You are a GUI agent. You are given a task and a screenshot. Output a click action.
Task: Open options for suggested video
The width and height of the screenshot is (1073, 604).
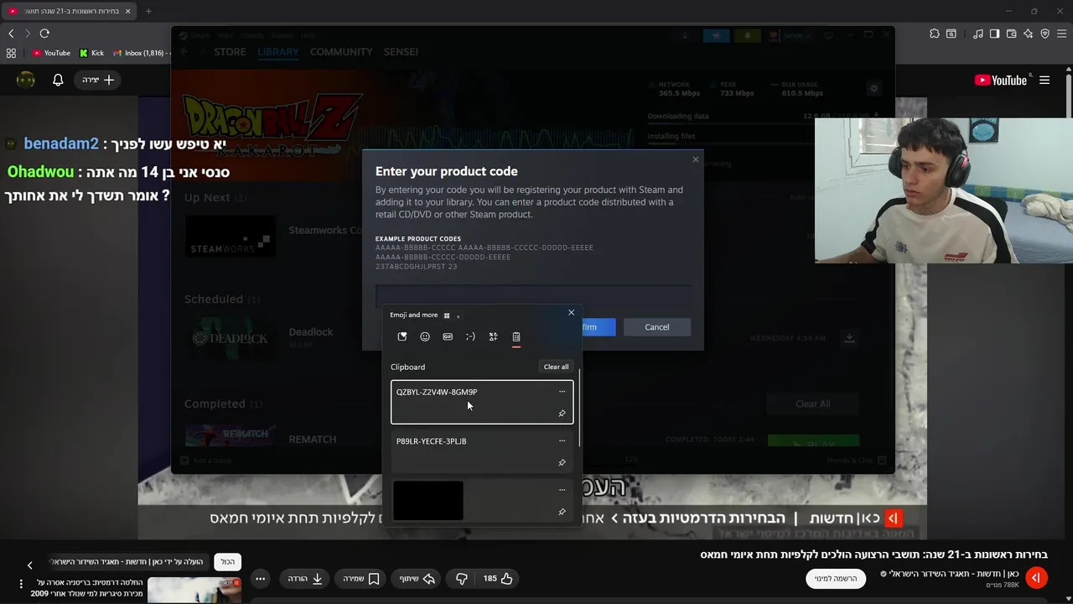tap(21, 584)
